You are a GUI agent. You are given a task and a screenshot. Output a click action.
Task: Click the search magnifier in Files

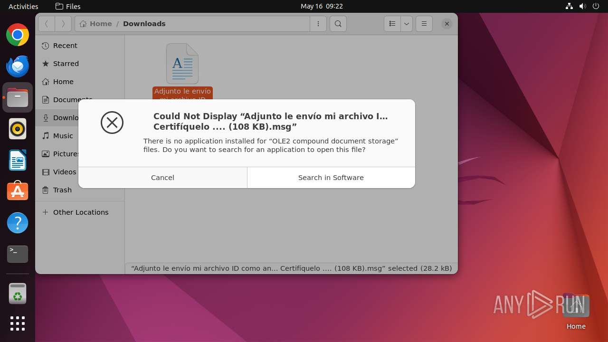point(338,24)
